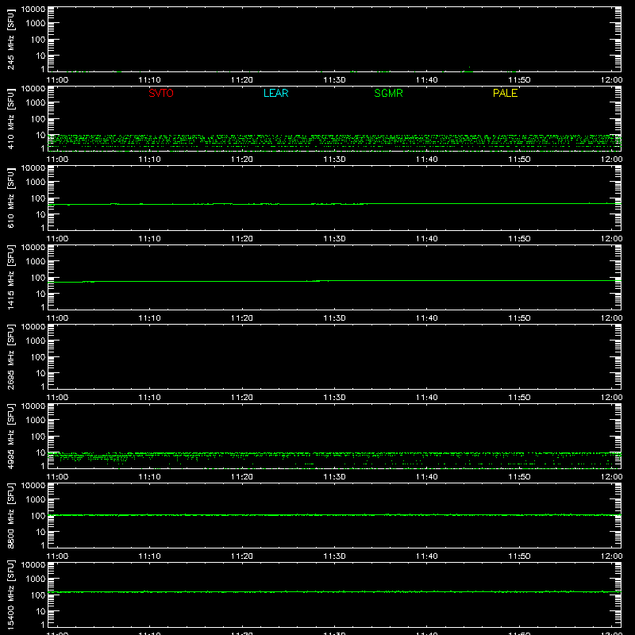Click the 11:10 time label under 245 MHz plot
The height and width of the screenshot is (635, 635).
click(149, 80)
